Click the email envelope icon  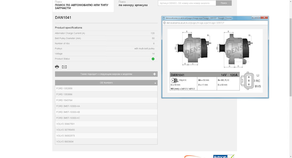coord(64,67)
